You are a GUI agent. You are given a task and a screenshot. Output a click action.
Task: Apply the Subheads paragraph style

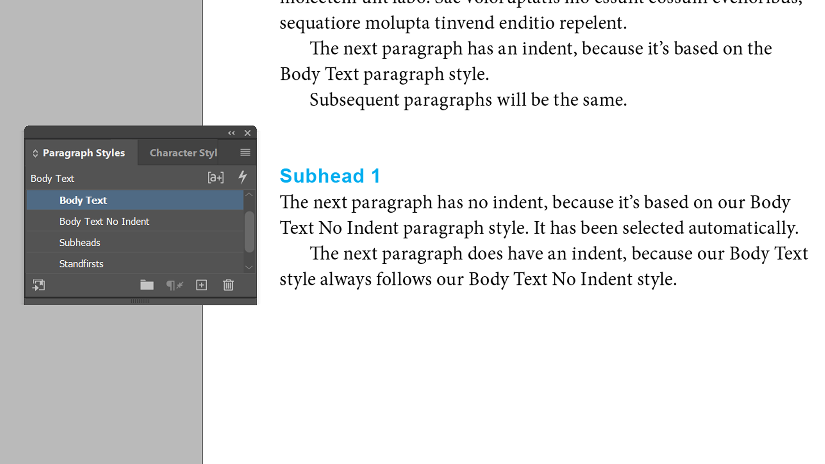tap(79, 242)
